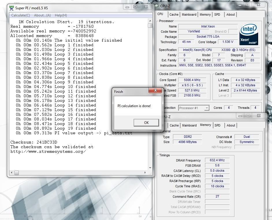Viewport: 272px width, 220px height.
Task: Click the Checksum: 241BC33D line
Action: coord(34,142)
